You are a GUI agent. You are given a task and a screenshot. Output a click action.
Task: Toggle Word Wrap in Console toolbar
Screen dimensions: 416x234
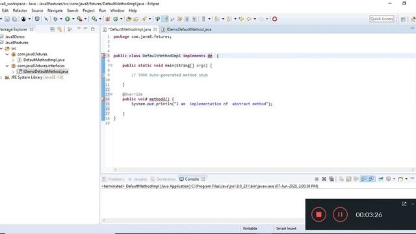[356, 179]
